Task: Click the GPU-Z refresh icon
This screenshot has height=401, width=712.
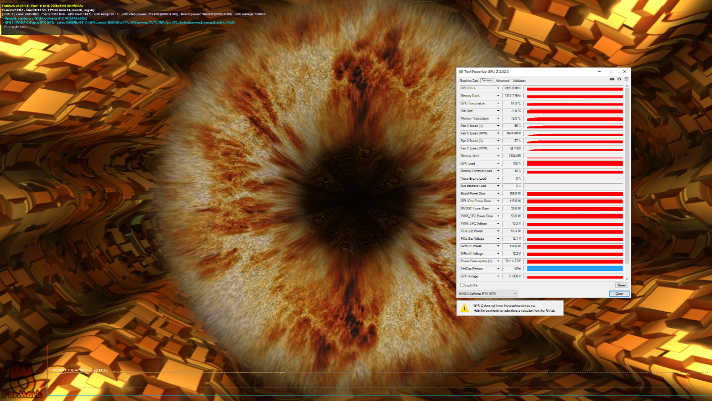Action: (619, 80)
